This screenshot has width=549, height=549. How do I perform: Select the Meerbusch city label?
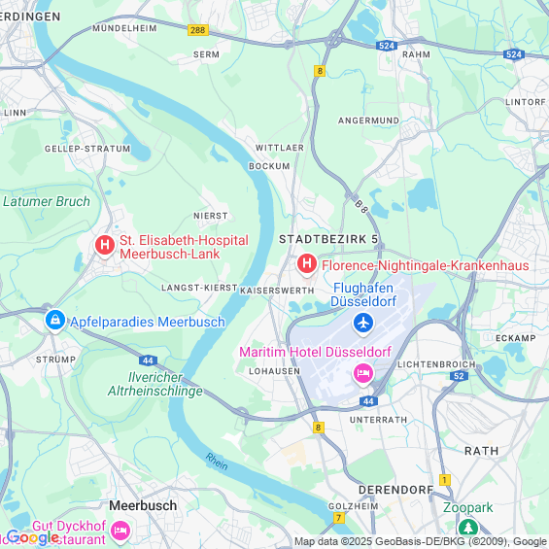pos(143,505)
